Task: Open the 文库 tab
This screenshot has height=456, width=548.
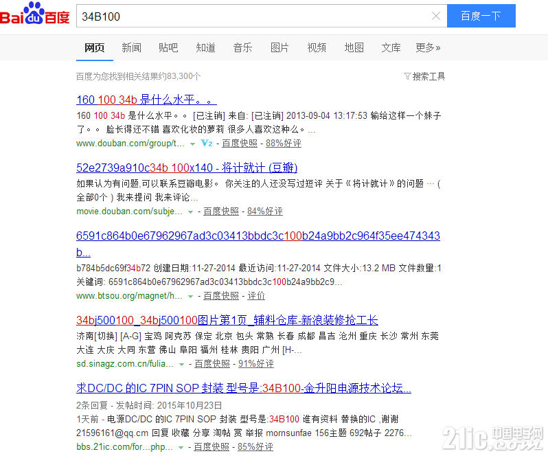Action: [x=391, y=47]
